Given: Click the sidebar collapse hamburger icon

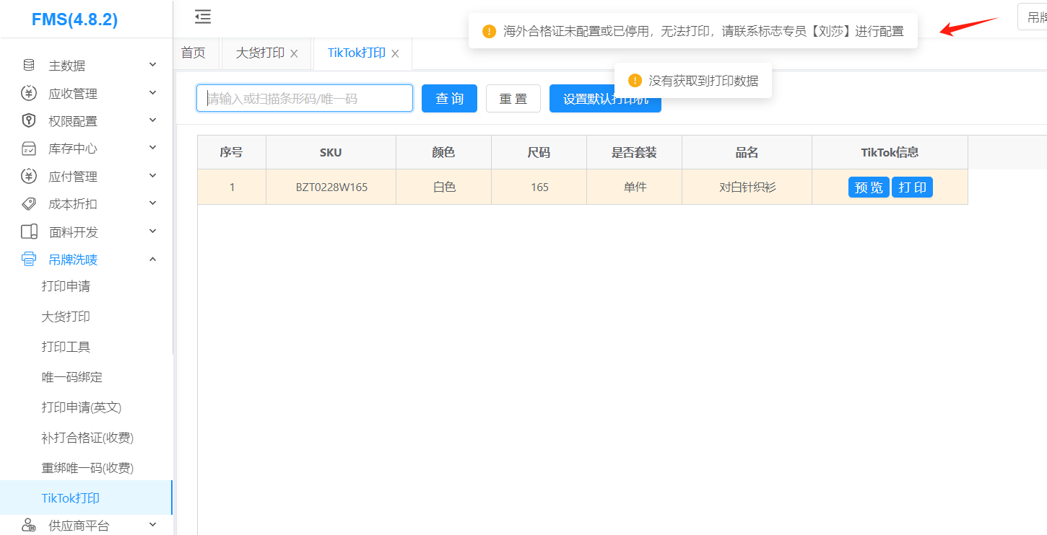Looking at the screenshot, I should pos(203,17).
